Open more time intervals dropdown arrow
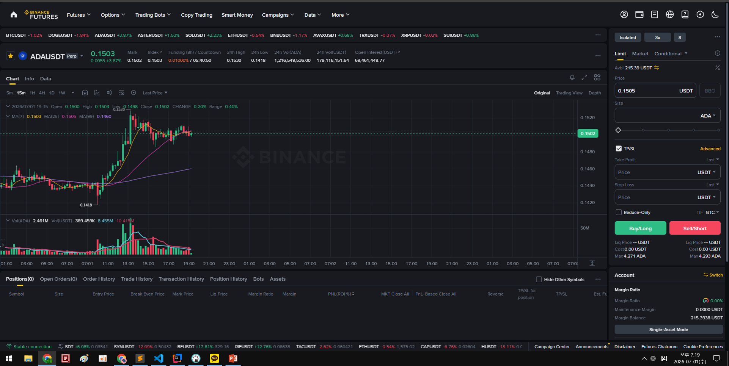Viewport: 729px width, 366px height. pyautogui.click(x=73, y=93)
